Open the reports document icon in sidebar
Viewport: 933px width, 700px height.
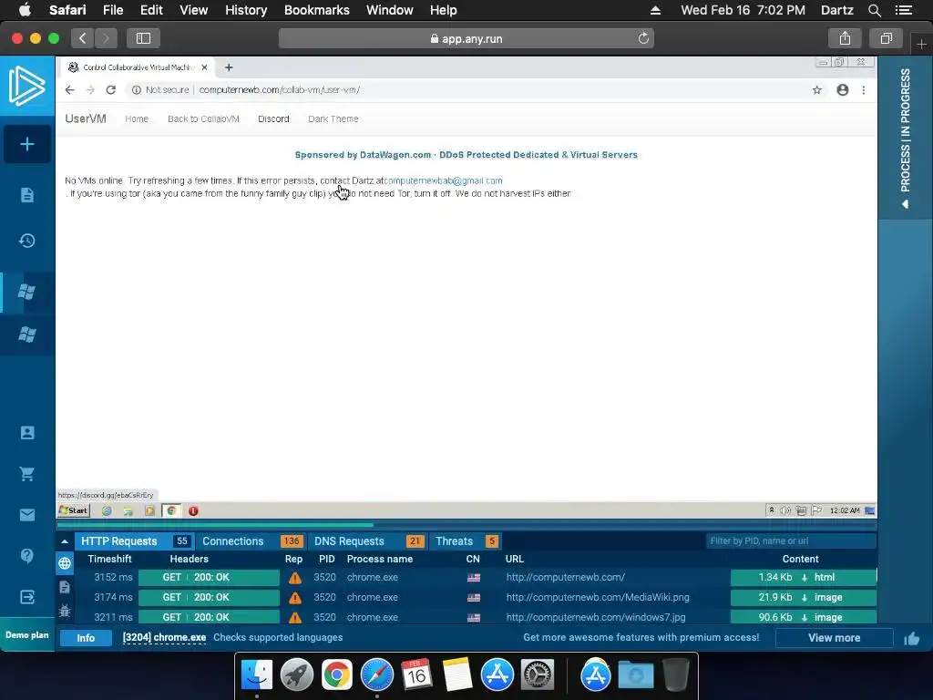click(x=26, y=195)
